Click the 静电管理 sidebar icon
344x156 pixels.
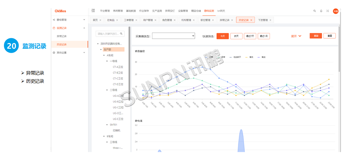tap(54, 20)
